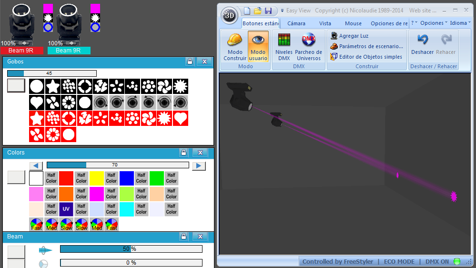The height and width of the screenshot is (268, 476).
Task: Choose the heart gobo on black background
Action: (x=36, y=103)
